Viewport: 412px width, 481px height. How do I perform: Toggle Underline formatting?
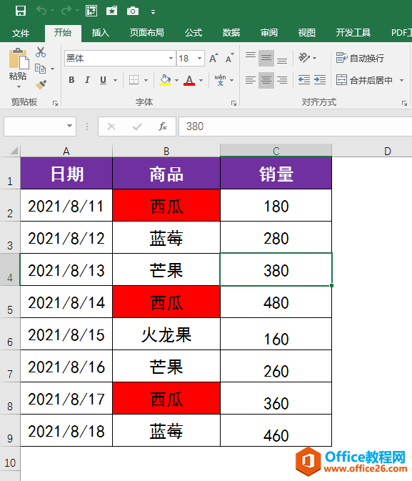pos(103,80)
